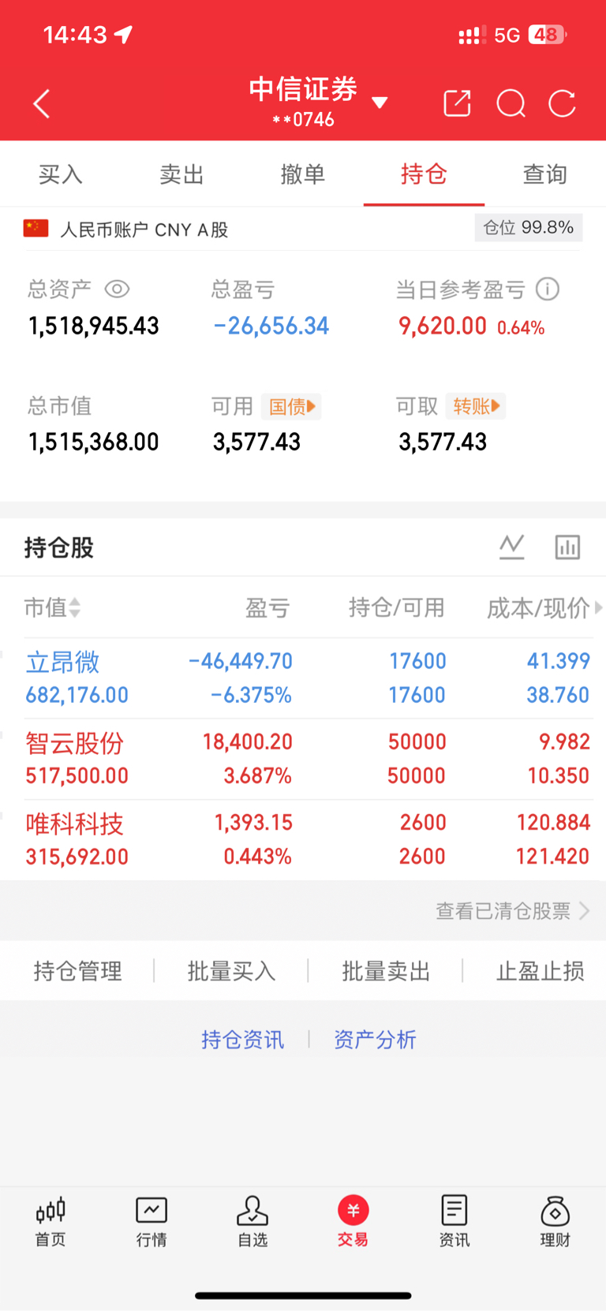The image size is (606, 1311).
Task: Open 止盈止损 settings
Action: point(541,971)
